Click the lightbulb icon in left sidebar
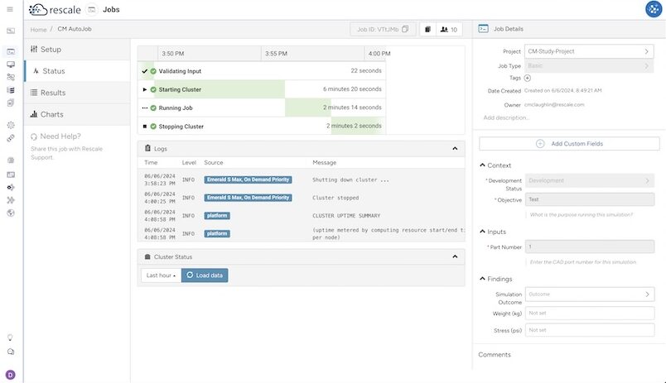666x383 pixels. coord(10,338)
